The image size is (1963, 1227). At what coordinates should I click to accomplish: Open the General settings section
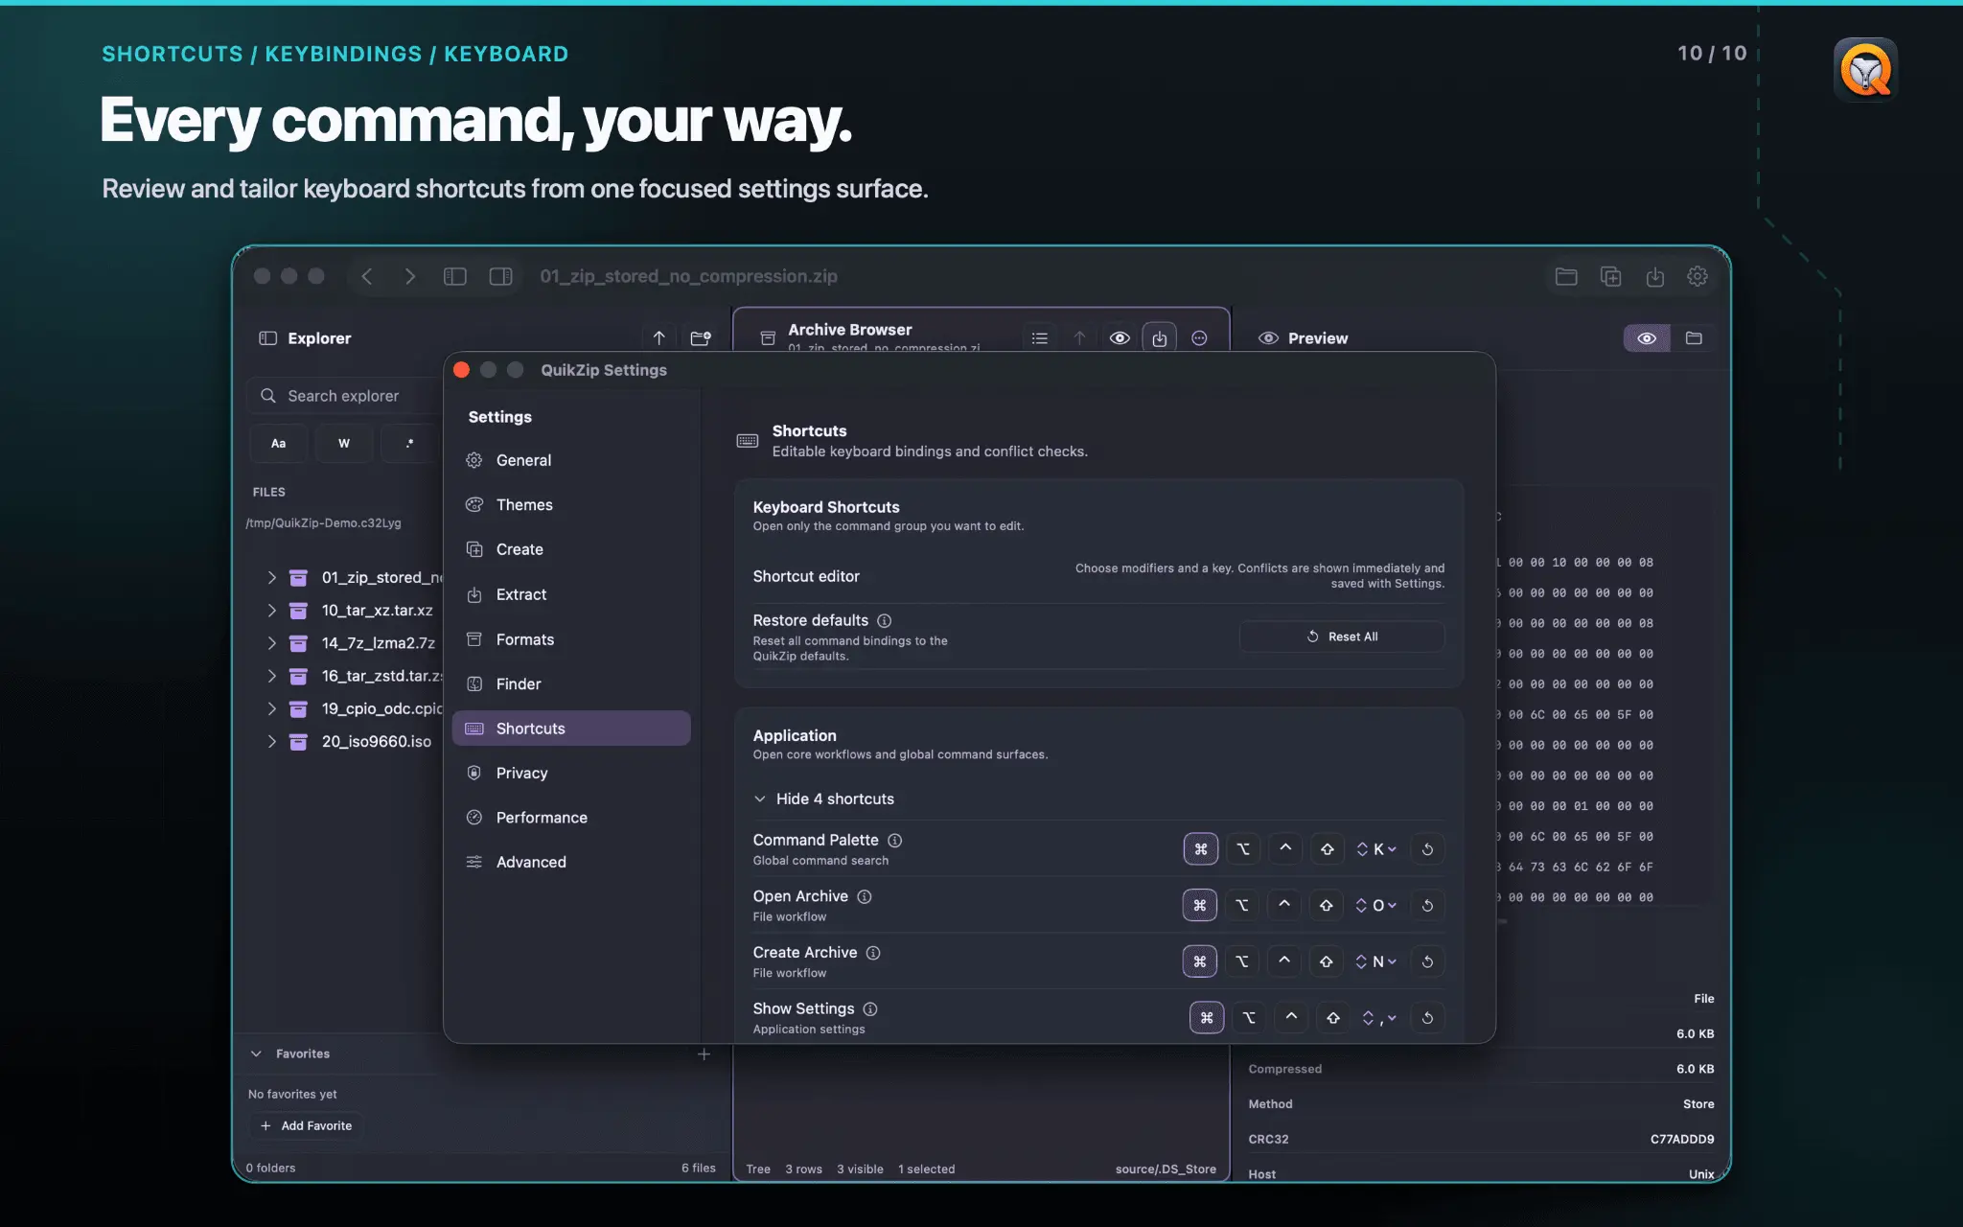click(571, 460)
